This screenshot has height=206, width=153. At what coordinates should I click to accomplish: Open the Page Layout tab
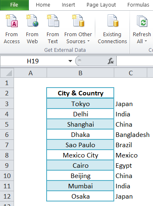point(101,5)
